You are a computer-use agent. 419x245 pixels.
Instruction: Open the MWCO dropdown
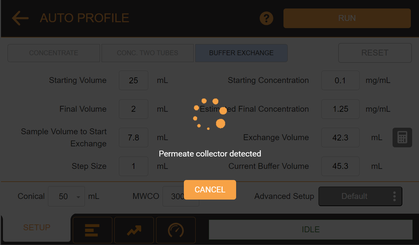(x=181, y=196)
